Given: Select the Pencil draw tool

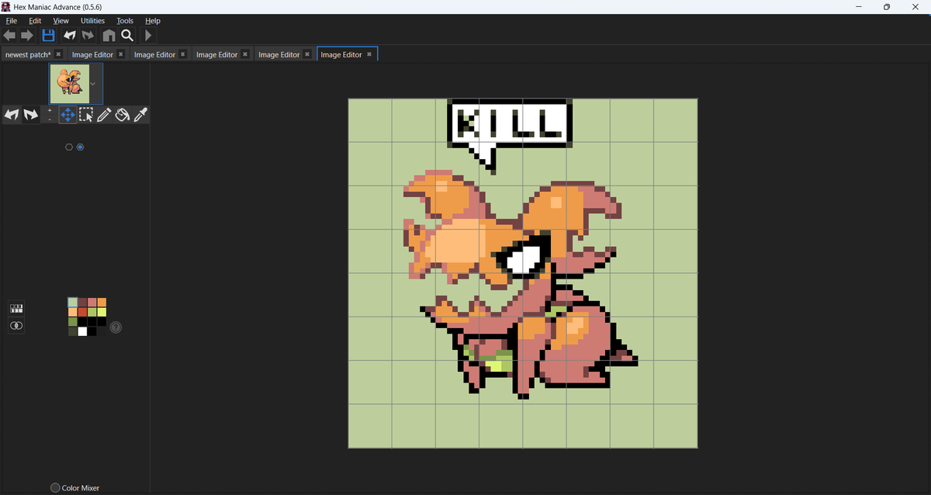Looking at the screenshot, I should click(x=104, y=115).
